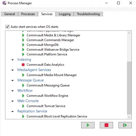Stop services with the red square button
Image resolution: width=136 pixels, height=136 pixels.
tap(106, 125)
